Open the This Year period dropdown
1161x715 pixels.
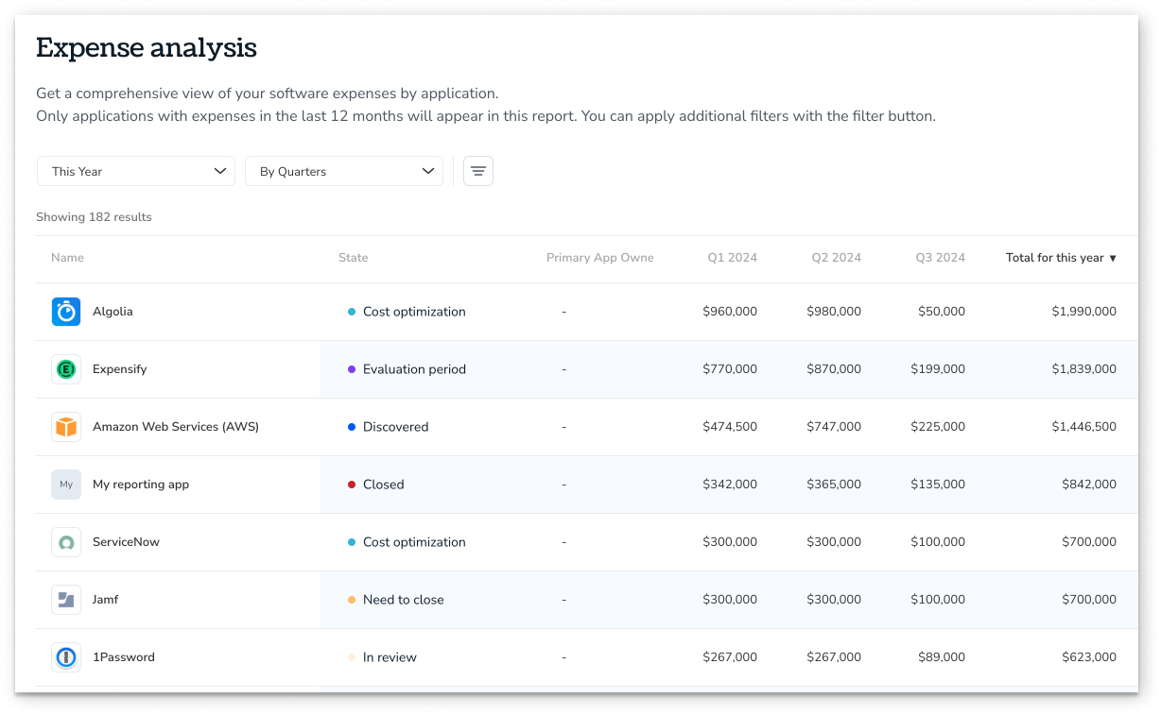tap(136, 171)
